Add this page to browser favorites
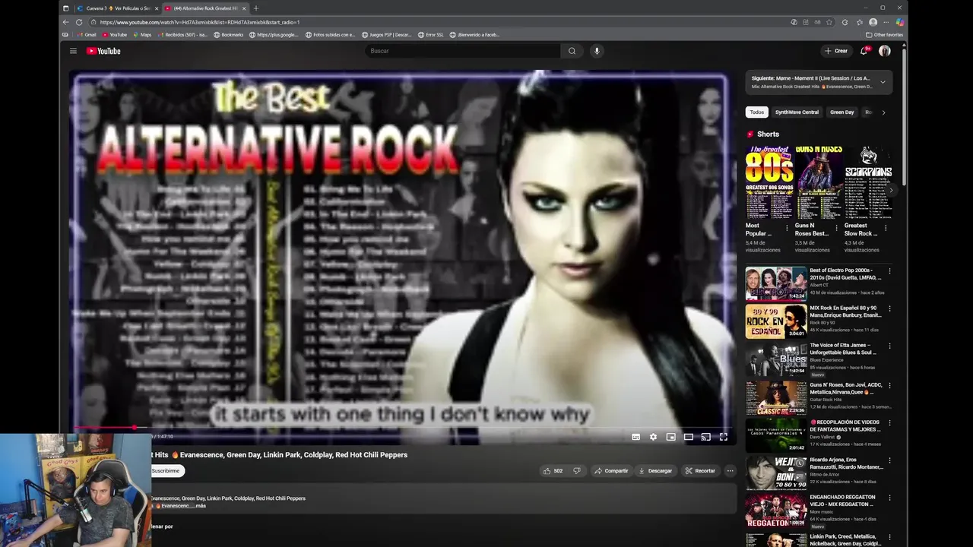Screen dimensions: 973x547 point(829,22)
